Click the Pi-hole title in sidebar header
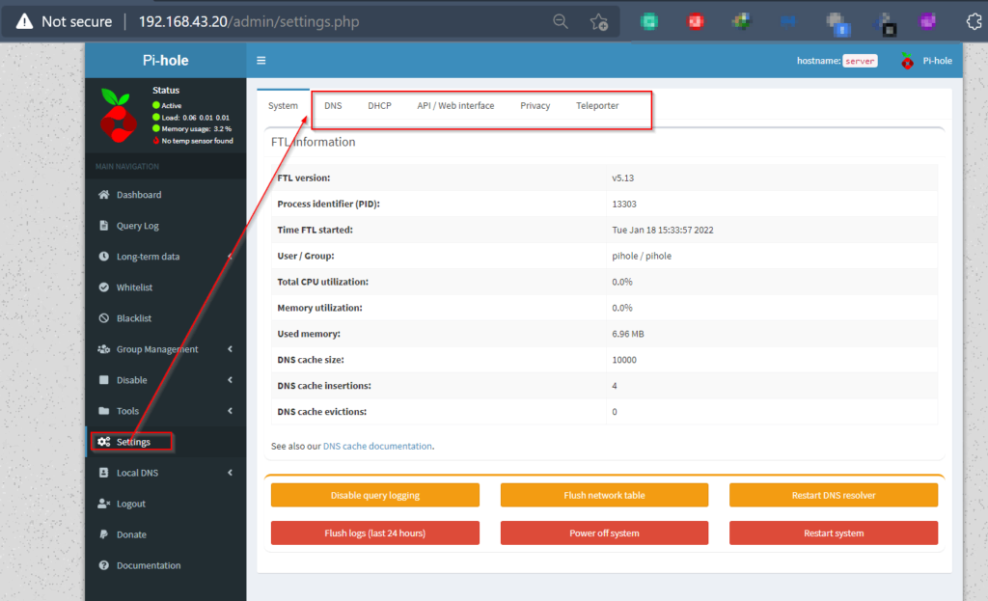This screenshot has width=988, height=601. 166,61
